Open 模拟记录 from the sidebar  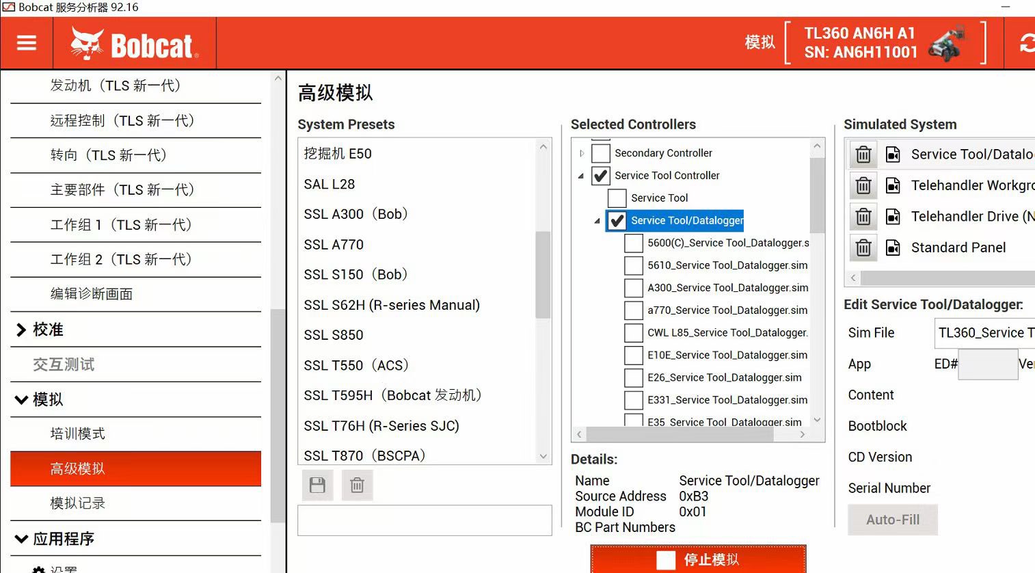point(78,503)
